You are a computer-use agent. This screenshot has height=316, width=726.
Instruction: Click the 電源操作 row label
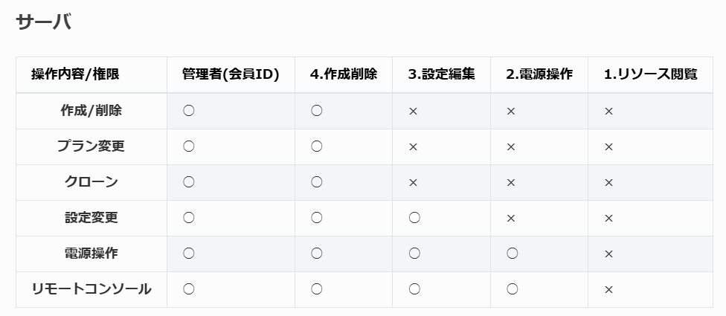pyautogui.click(x=91, y=254)
